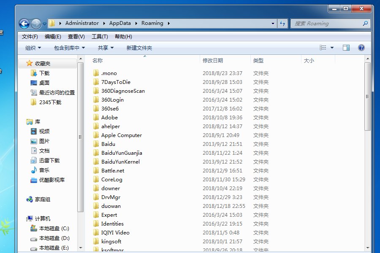The image size is (380, 253).
Task: Sort by the 修改日期 column header
Action: [213, 61]
